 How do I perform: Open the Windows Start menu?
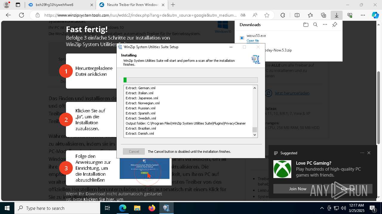(7, 208)
